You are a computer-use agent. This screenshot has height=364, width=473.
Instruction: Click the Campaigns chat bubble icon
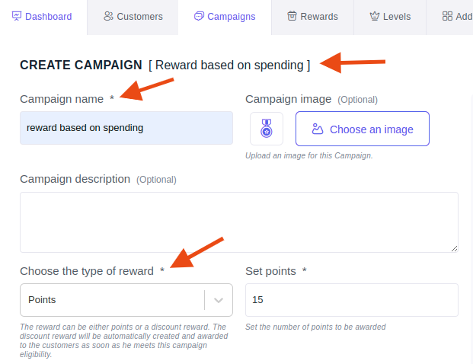[x=199, y=16]
